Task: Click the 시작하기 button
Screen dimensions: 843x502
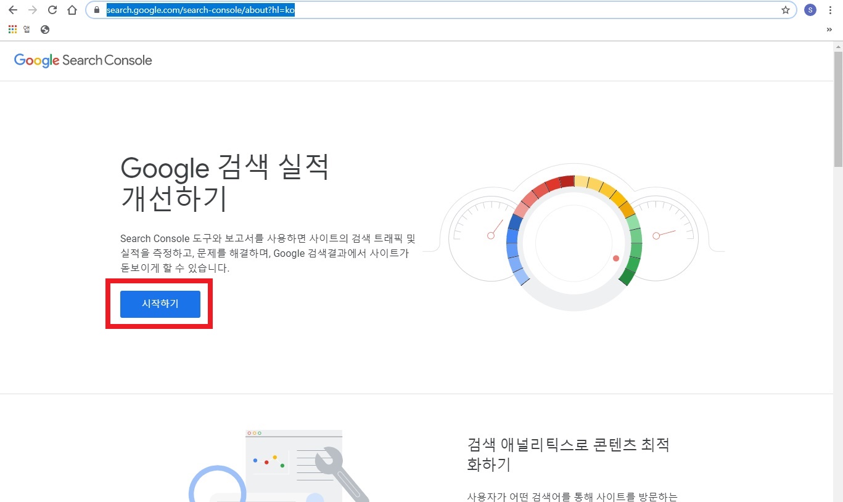Action: 160,304
